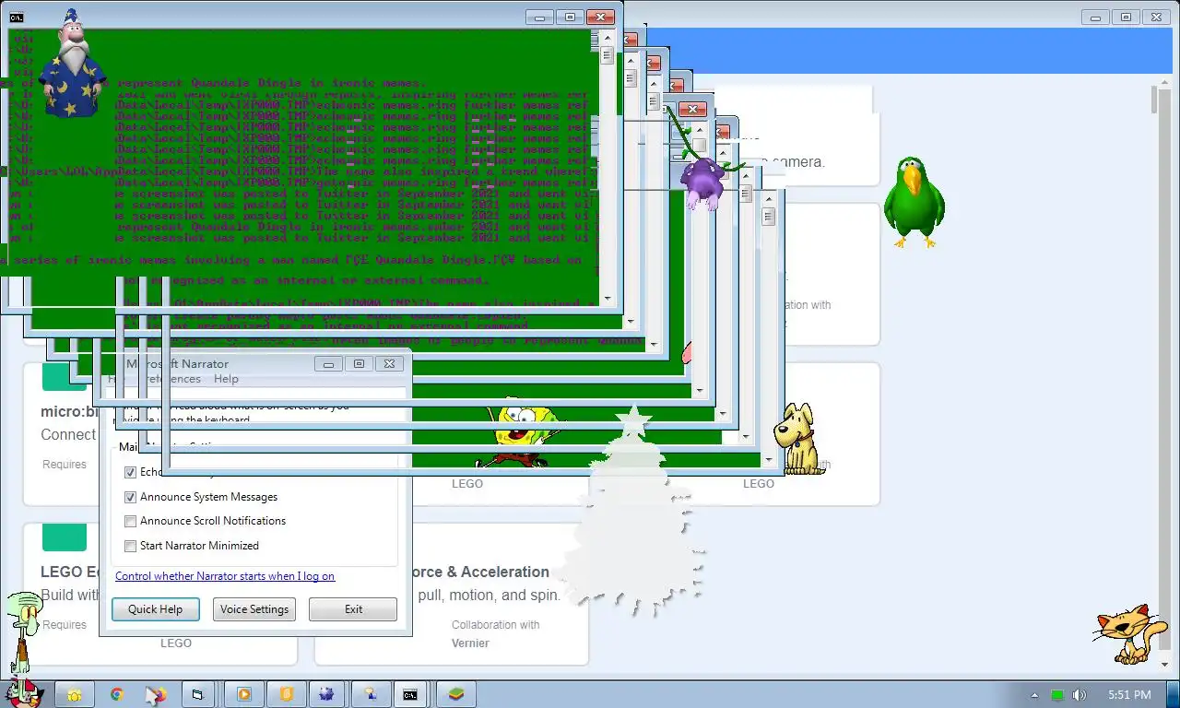Click the background browser page scrollbar thumb
The width and height of the screenshot is (1180, 708).
(x=1154, y=100)
